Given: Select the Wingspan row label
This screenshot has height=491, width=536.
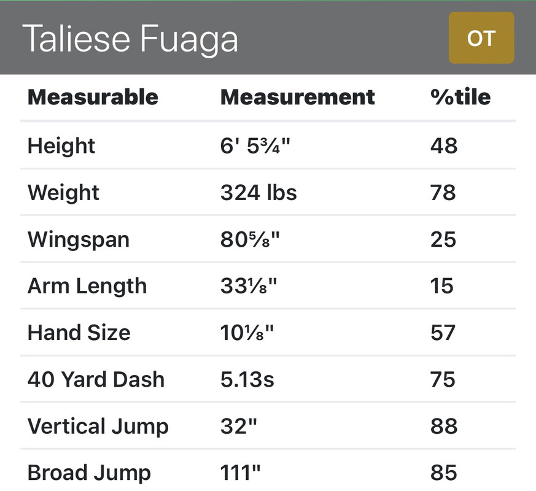Looking at the screenshot, I should tap(79, 240).
